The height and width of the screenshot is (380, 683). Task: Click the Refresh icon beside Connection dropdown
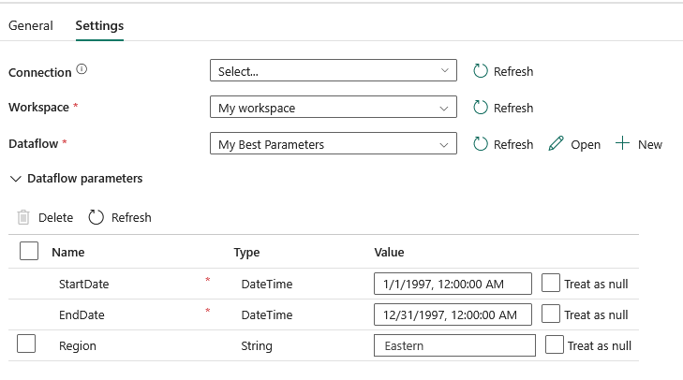[x=481, y=71]
